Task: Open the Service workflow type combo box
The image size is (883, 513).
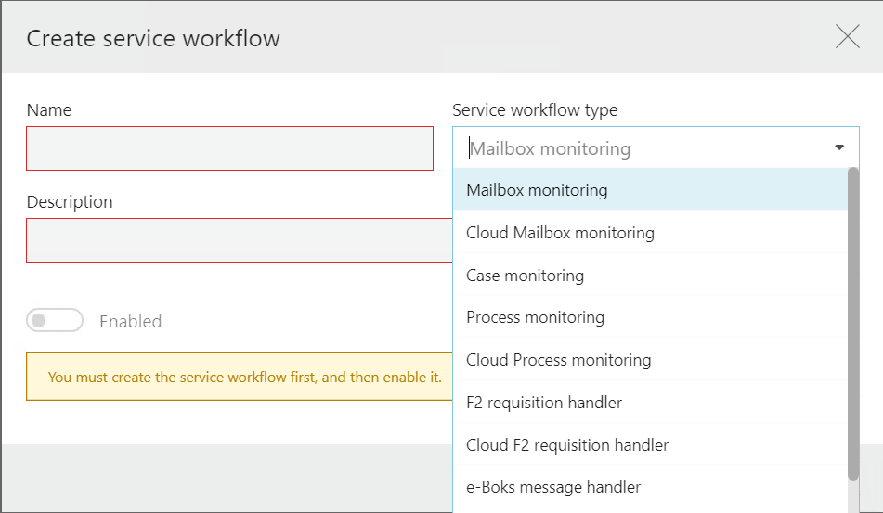Action: click(x=656, y=147)
